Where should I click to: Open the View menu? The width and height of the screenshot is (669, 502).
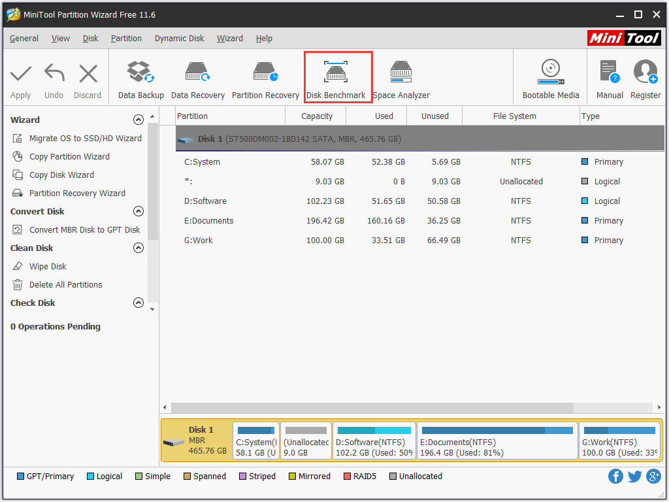pyautogui.click(x=61, y=39)
